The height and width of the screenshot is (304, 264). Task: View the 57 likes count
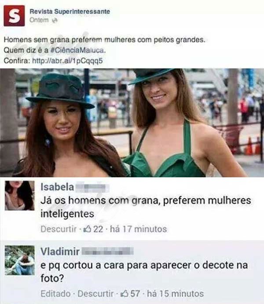pyautogui.click(x=135, y=293)
